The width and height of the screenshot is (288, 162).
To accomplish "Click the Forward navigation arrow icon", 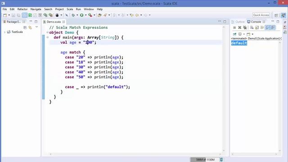I will [145, 15].
